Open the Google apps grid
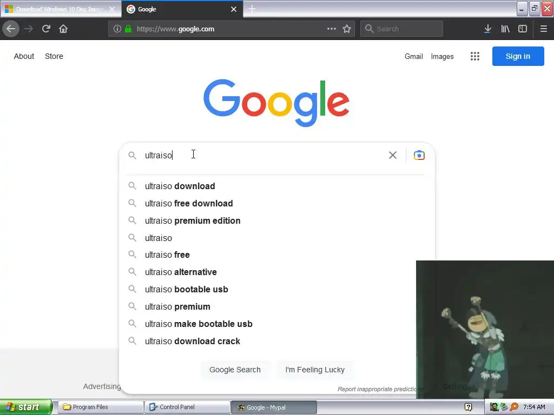Image resolution: width=554 pixels, height=415 pixels. click(x=475, y=56)
